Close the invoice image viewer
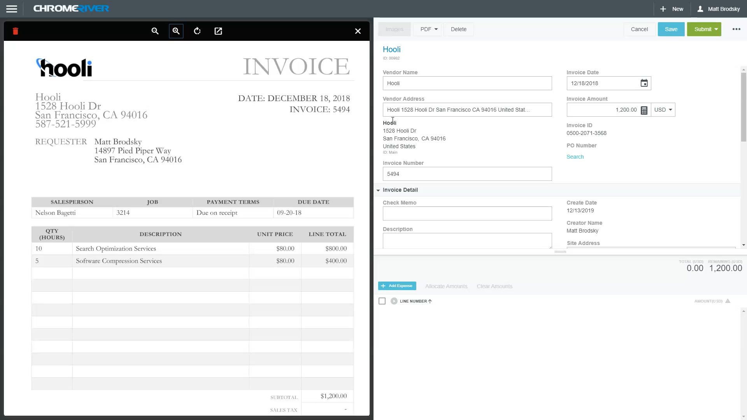The width and height of the screenshot is (747, 420). point(358,31)
